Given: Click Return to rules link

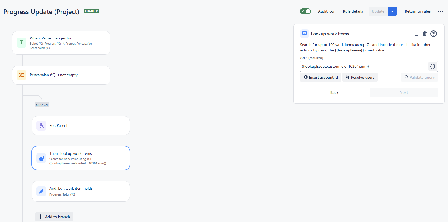Looking at the screenshot, I should click(x=417, y=11).
